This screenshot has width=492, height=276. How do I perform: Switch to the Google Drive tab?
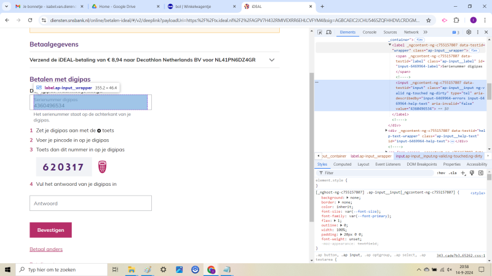coord(125,6)
